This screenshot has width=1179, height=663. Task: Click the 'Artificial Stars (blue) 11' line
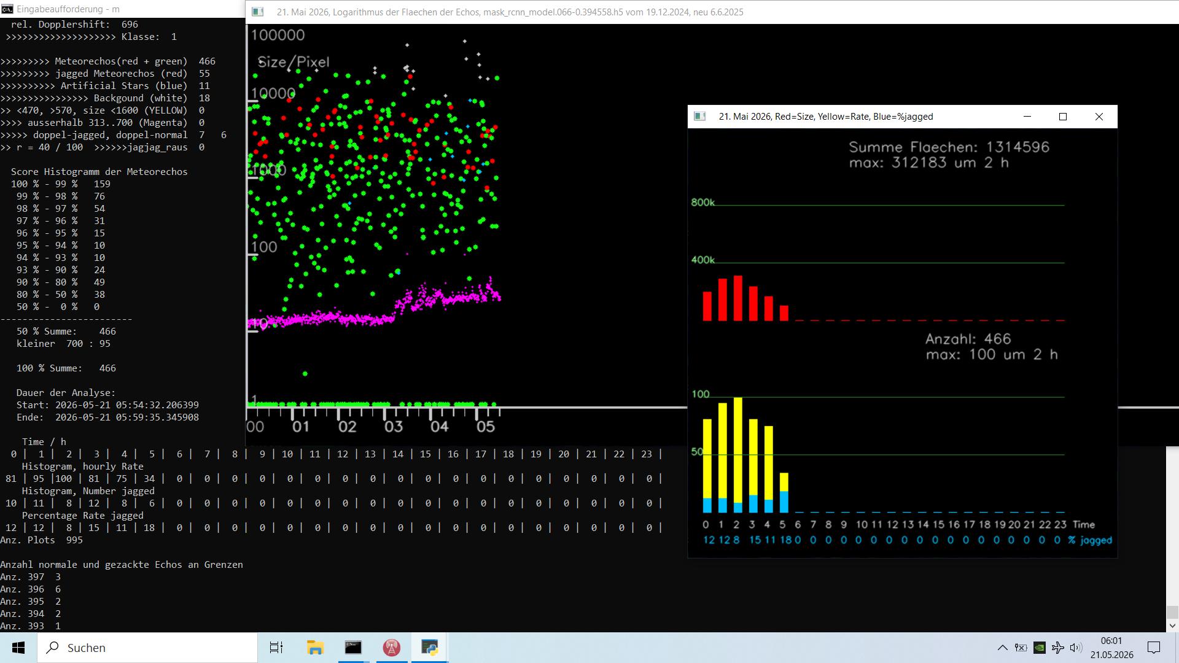105,86
